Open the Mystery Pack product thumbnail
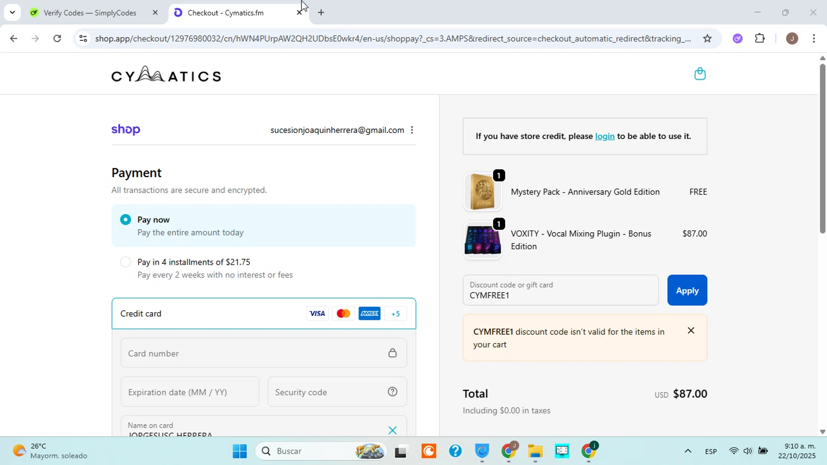827x465 pixels. (482, 192)
